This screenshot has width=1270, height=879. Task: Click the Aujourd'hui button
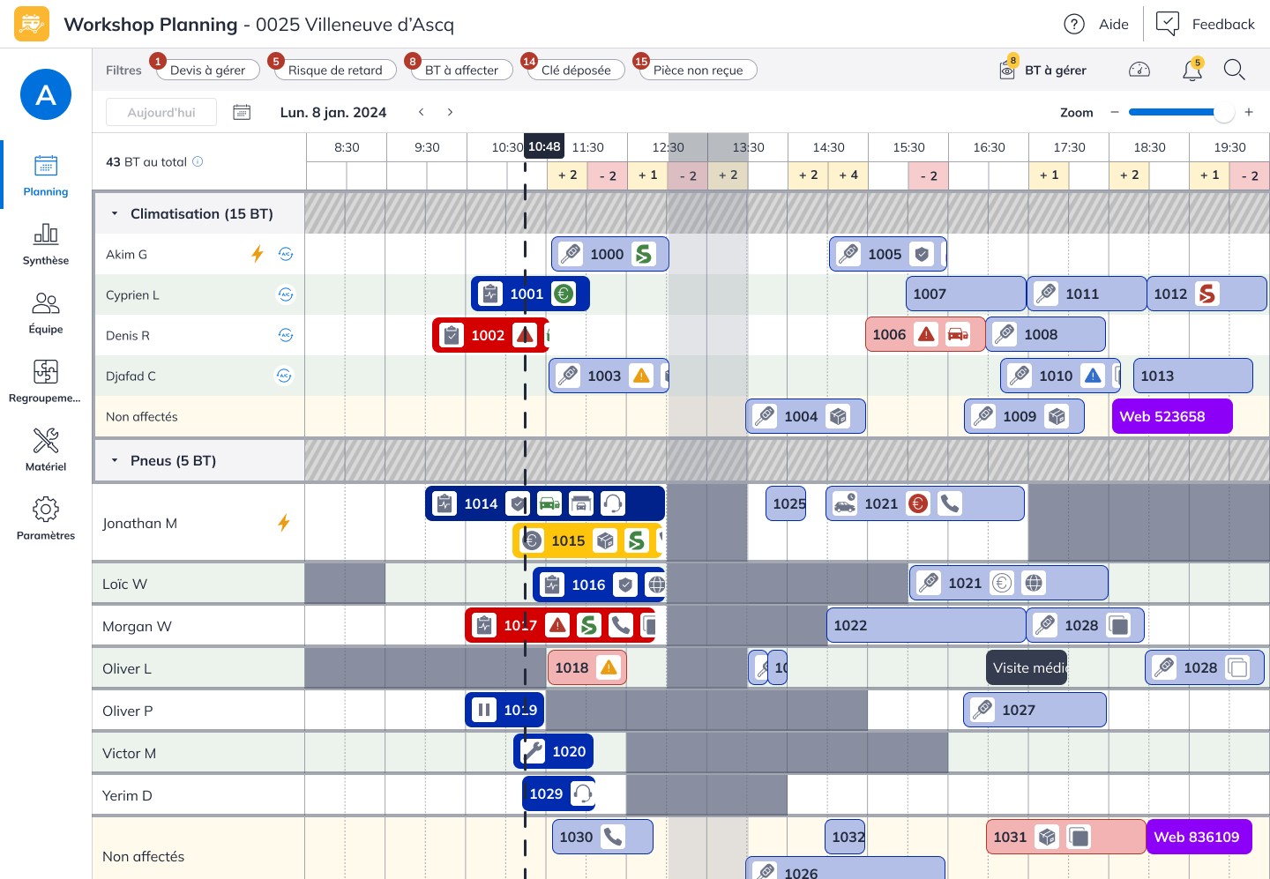[x=161, y=112]
